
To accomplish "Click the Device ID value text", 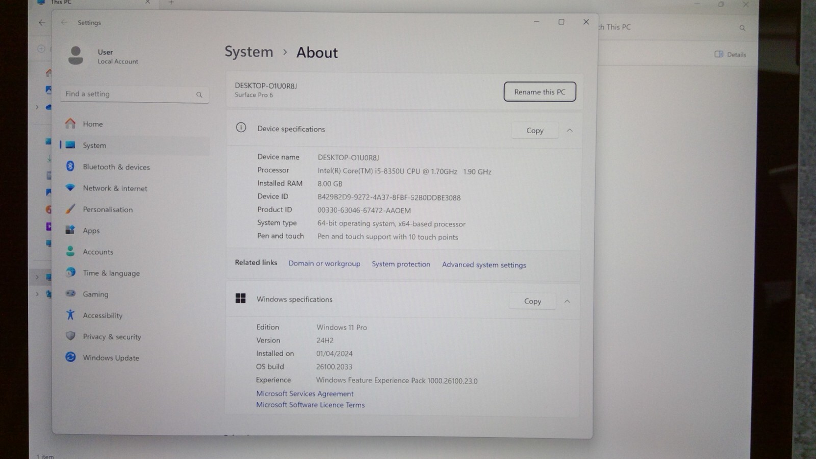I will tap(389, 197).
